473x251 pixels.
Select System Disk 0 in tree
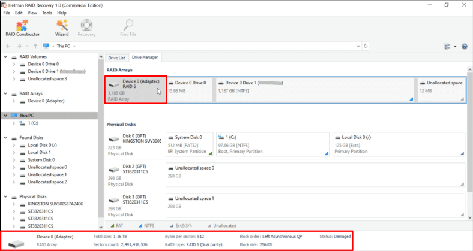click(41, 160)
